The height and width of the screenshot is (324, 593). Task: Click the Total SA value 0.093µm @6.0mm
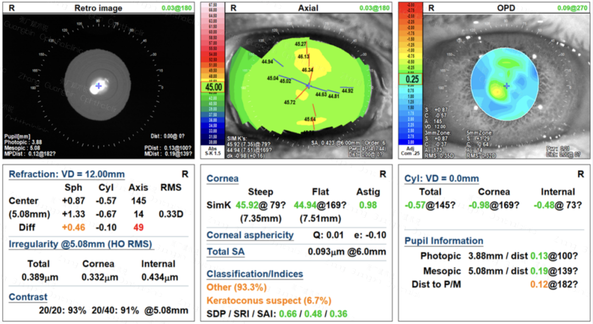tap(347, 252)
